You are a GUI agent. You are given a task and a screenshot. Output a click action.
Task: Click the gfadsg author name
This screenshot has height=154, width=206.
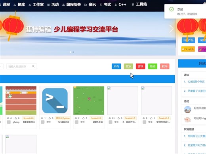click(x=16, y=122)
